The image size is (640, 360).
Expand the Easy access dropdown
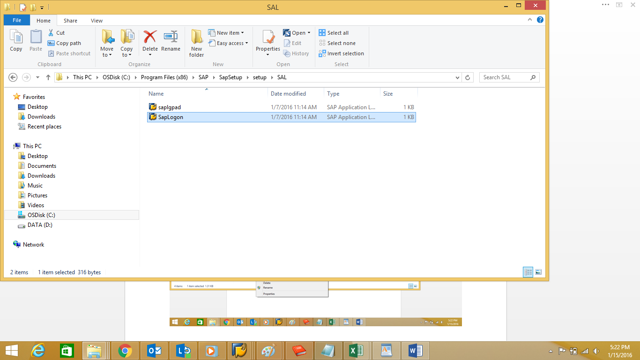pyautogui.click(x=232, y=43)
